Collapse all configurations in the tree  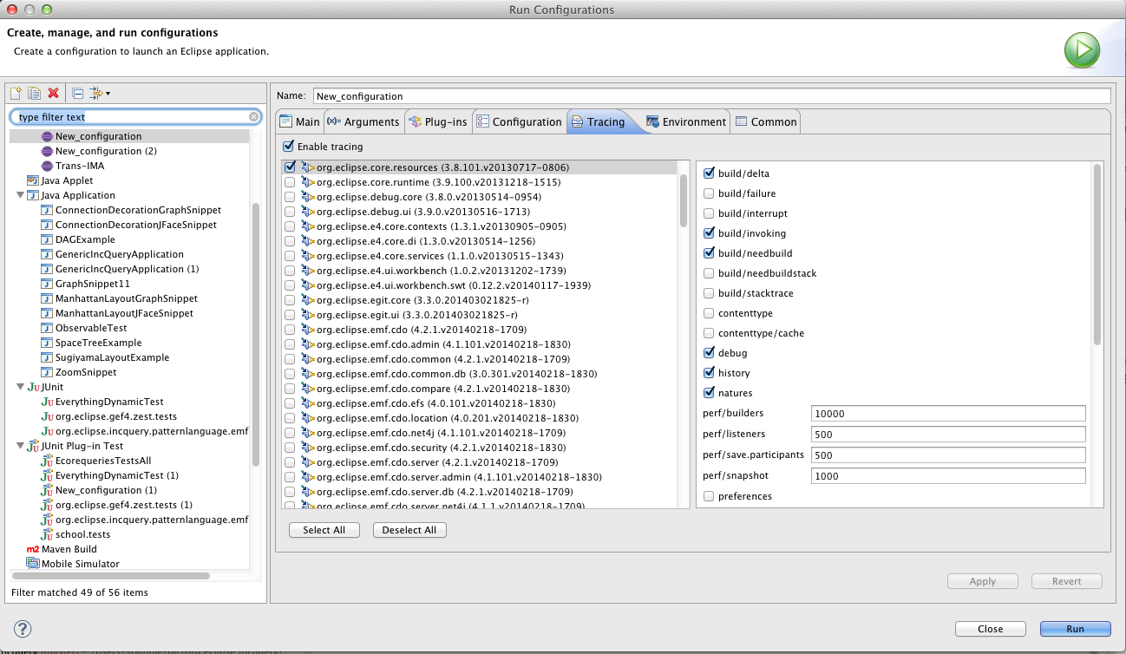pos(77,93)
